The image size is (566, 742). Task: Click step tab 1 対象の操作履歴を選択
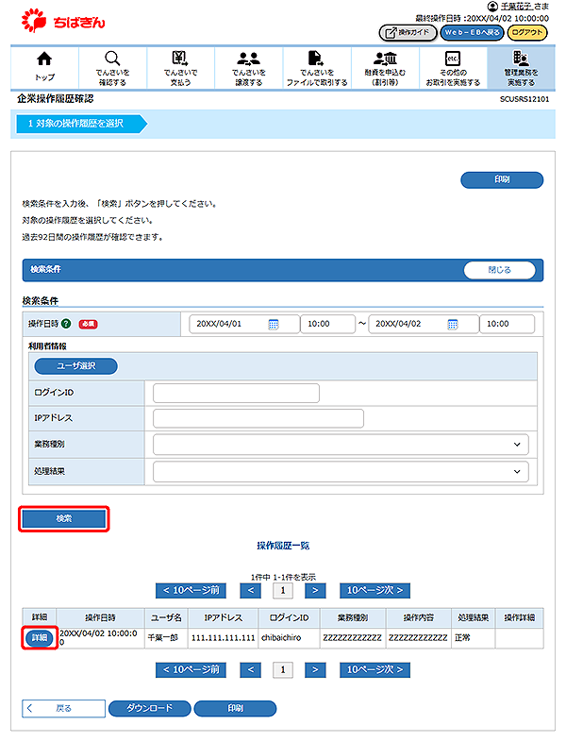[x=81, y=124]
